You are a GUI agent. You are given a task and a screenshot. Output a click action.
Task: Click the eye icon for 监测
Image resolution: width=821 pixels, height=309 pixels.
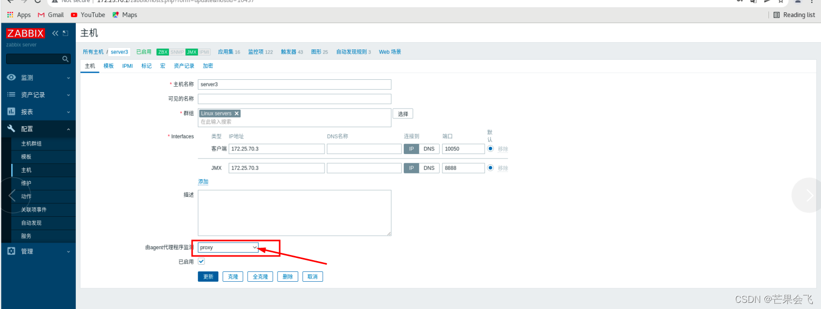coord(11,77)
